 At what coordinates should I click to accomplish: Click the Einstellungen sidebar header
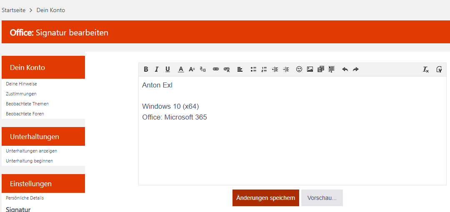(x=43, y=184)
